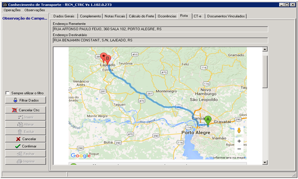Switch to the Ocorrências tab
298x179 pixels.
pyautogui.click(x=167, y=16)
